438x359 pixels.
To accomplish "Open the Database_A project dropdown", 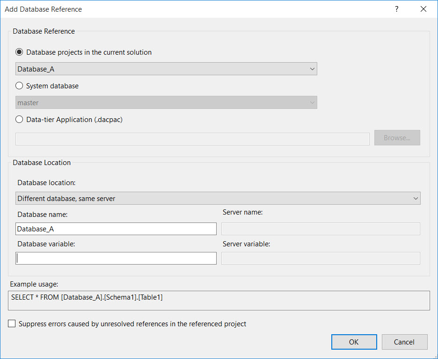I will pyautogui.click(x=166, y=69).
